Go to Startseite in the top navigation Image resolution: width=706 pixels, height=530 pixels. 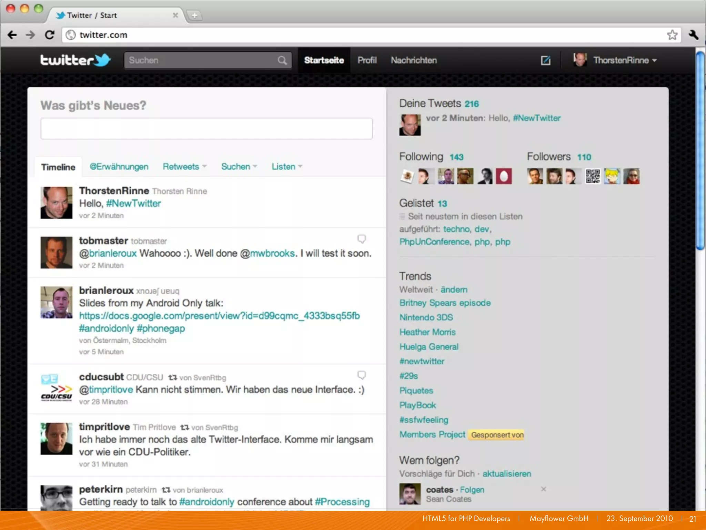[x=324, y=60]
